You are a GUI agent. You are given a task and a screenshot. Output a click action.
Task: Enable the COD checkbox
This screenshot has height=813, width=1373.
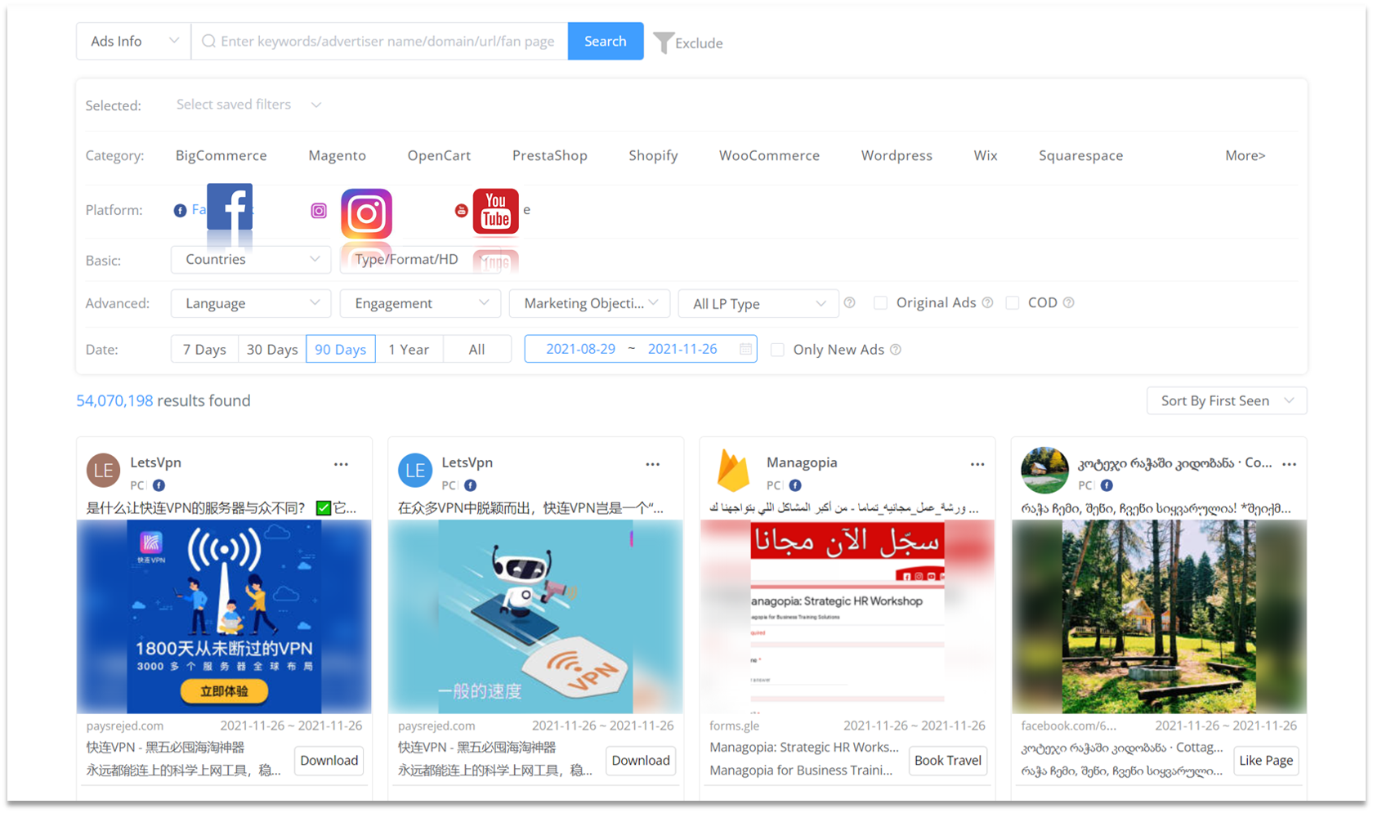pyautogui.click(x=1012, y=303)
